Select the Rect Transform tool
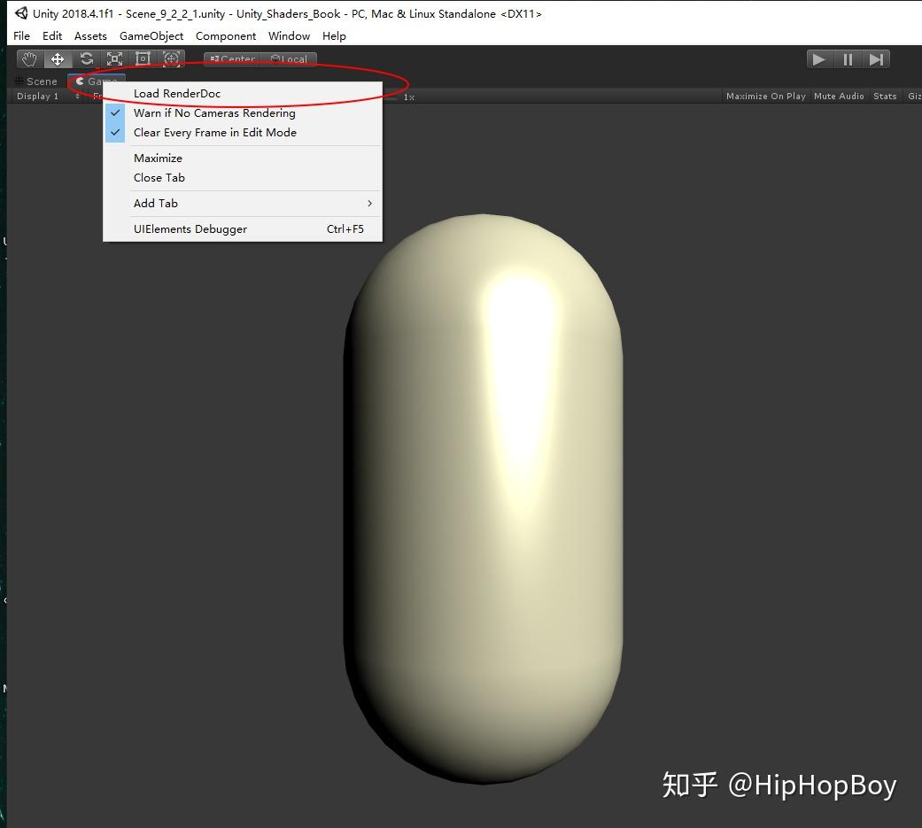922x828 pixels. pyautogui.click(x=143, y=59)
